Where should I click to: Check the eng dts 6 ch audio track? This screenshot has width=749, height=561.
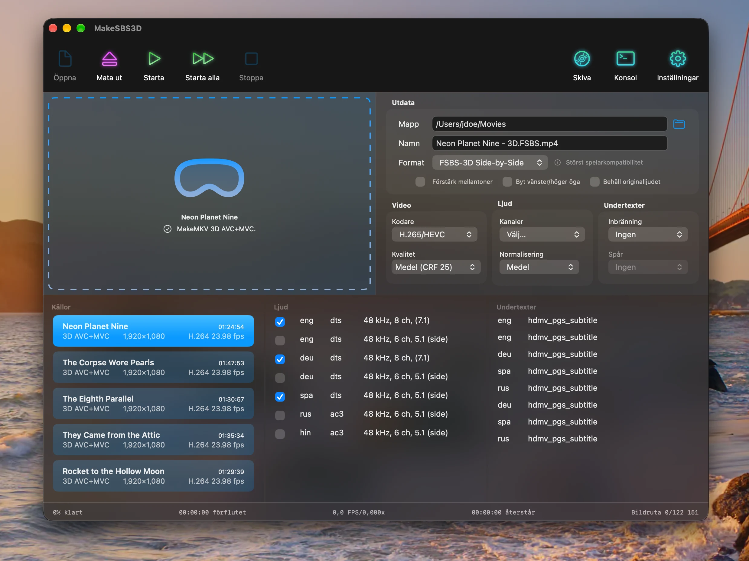(280, 340)
